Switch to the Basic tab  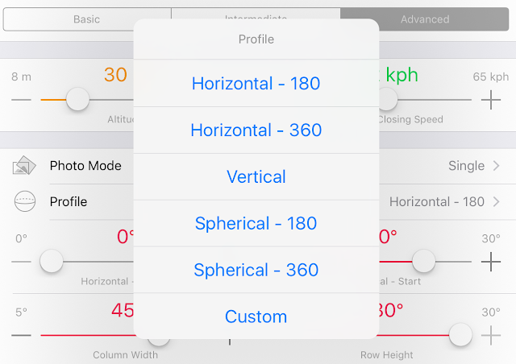[87, 19]
